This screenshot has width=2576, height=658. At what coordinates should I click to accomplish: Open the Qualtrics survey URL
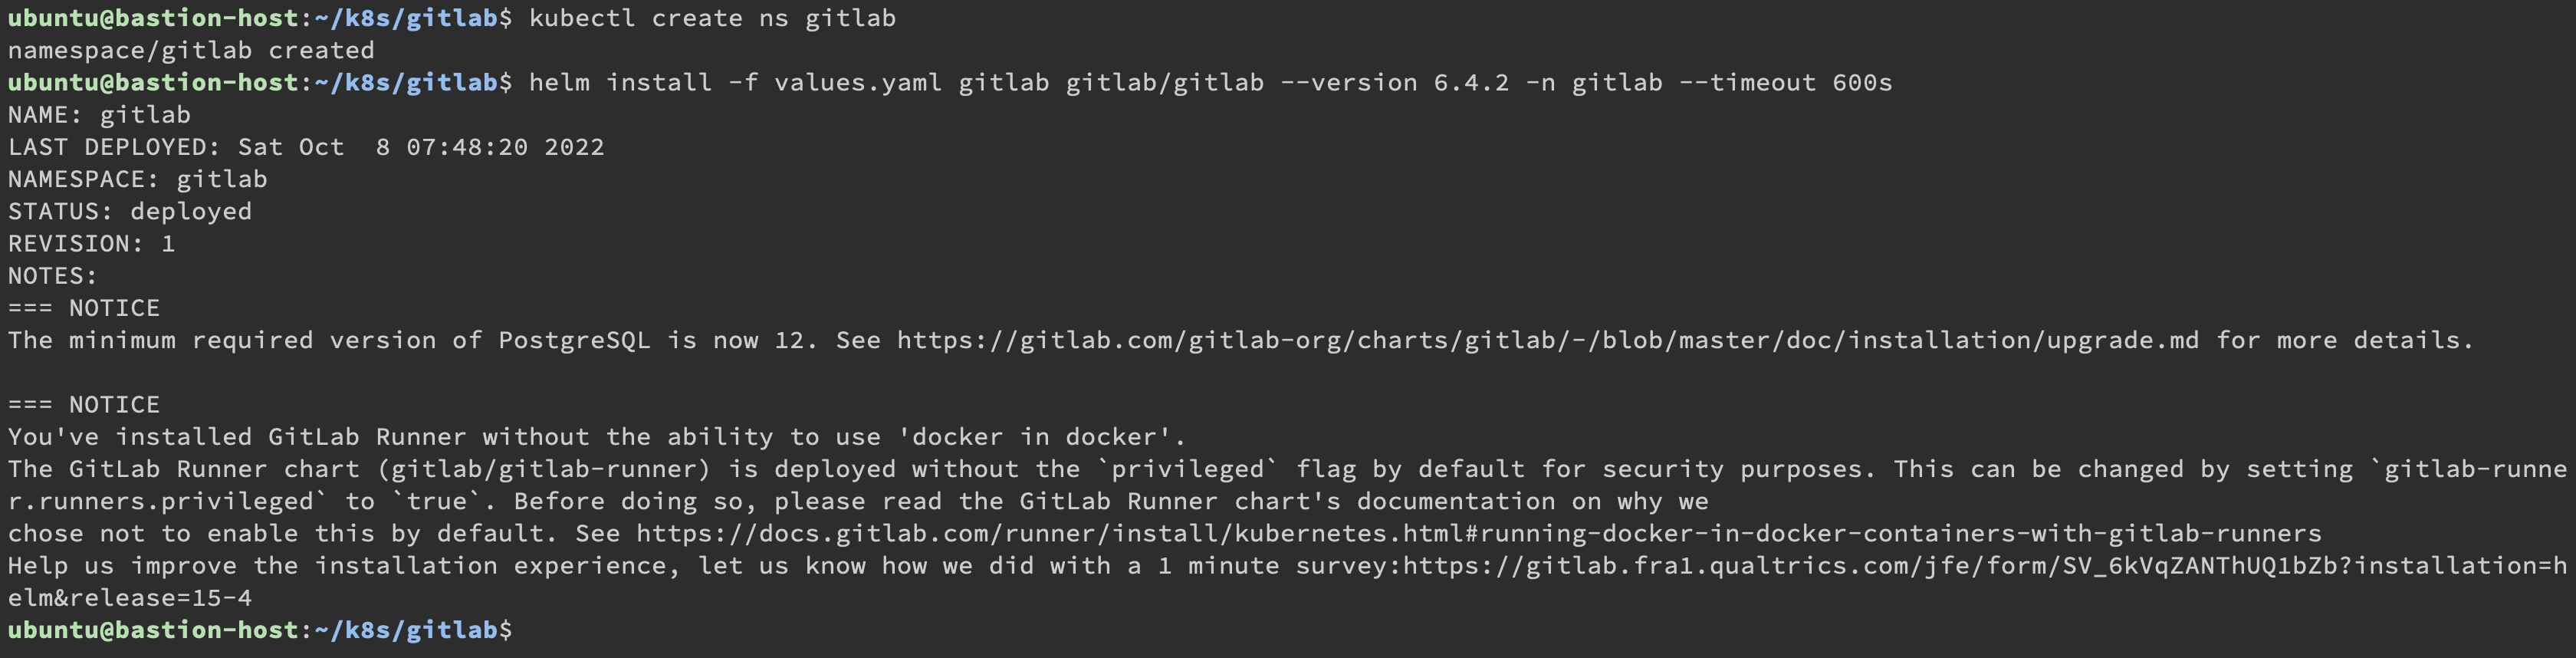[1984, 566]
